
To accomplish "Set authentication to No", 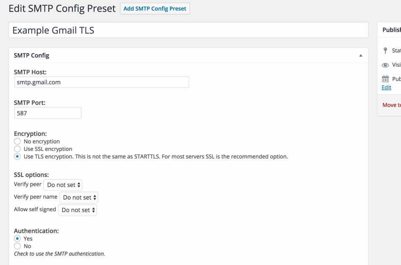I will coord(17,246).
